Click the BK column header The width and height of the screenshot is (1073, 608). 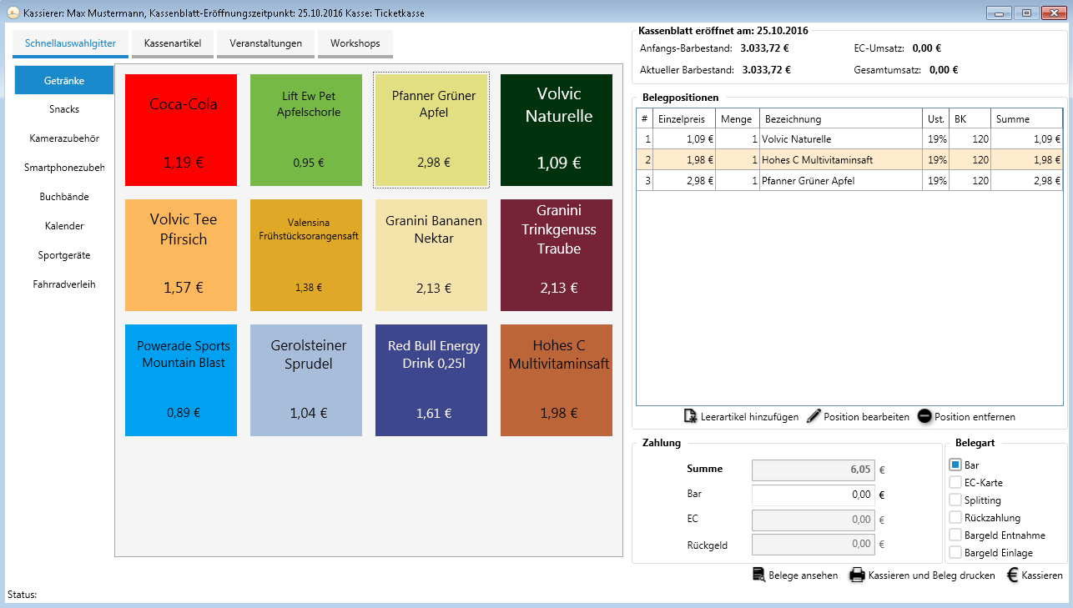click(x=970, y=119)
